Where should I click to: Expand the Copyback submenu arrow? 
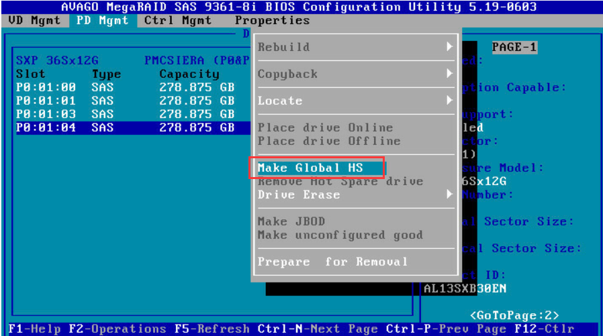pyautogui.click(x=449, y=74)
